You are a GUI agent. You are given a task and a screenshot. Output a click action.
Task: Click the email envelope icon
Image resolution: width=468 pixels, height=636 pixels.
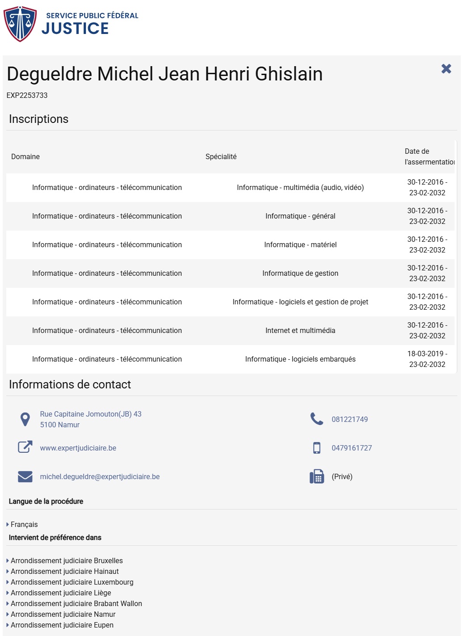pyautogui.click(x=25, y=476)
